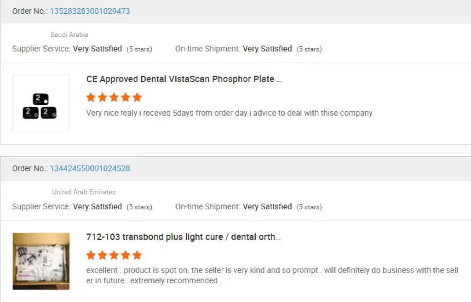Open order number 134424550001024528 link

[x=90, y=168]
